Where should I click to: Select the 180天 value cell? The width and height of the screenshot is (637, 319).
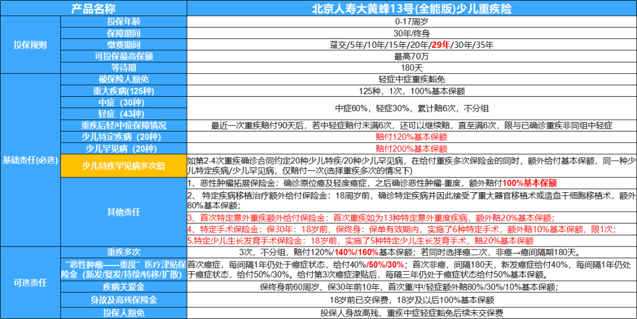pos(412,67)
